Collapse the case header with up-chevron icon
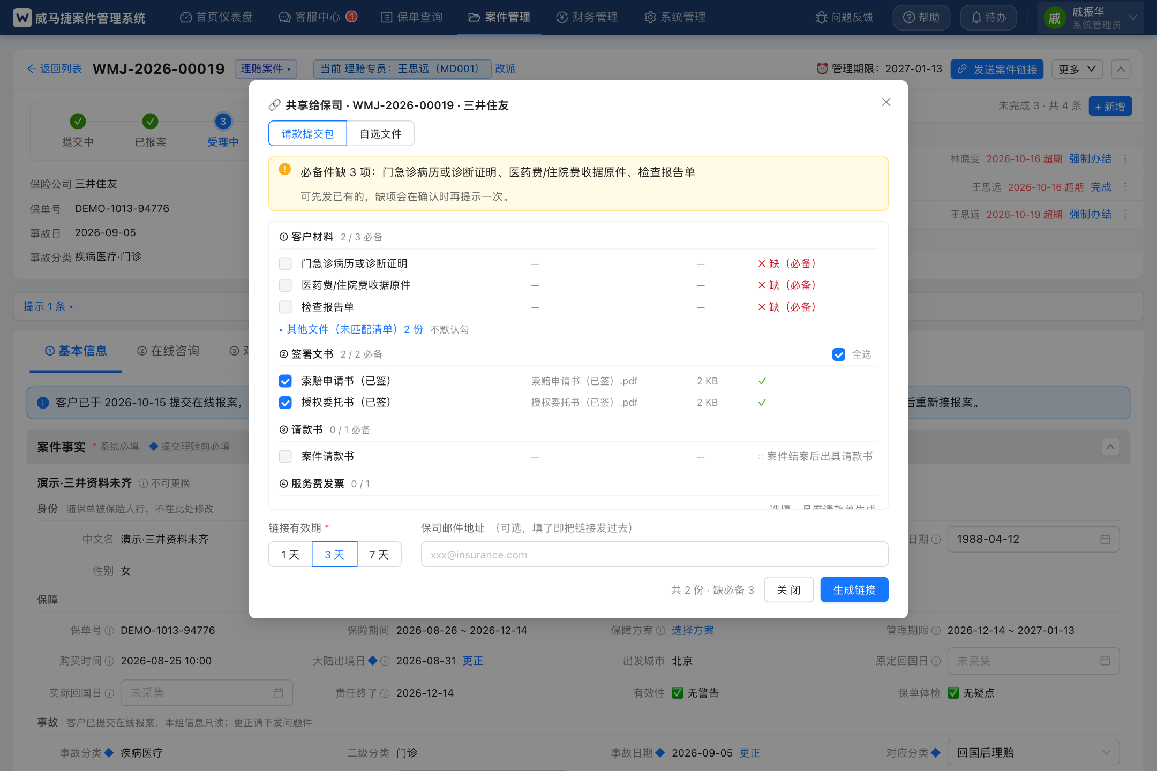The height and width of the screenshot is (771, 1157). pyautogui.click(x=1121, y=69)
